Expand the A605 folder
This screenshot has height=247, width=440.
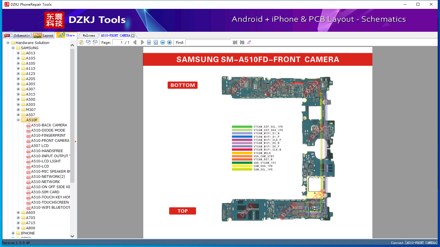click(x=18, y=212)
